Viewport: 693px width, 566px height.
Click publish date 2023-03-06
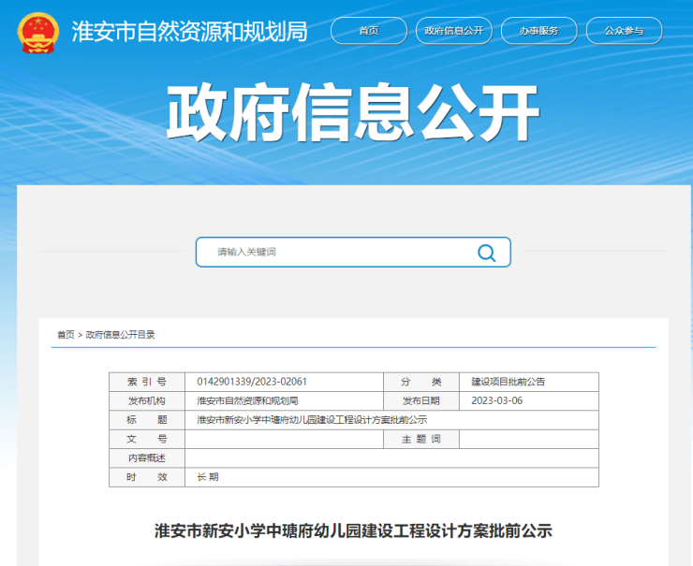click(496, 400)
